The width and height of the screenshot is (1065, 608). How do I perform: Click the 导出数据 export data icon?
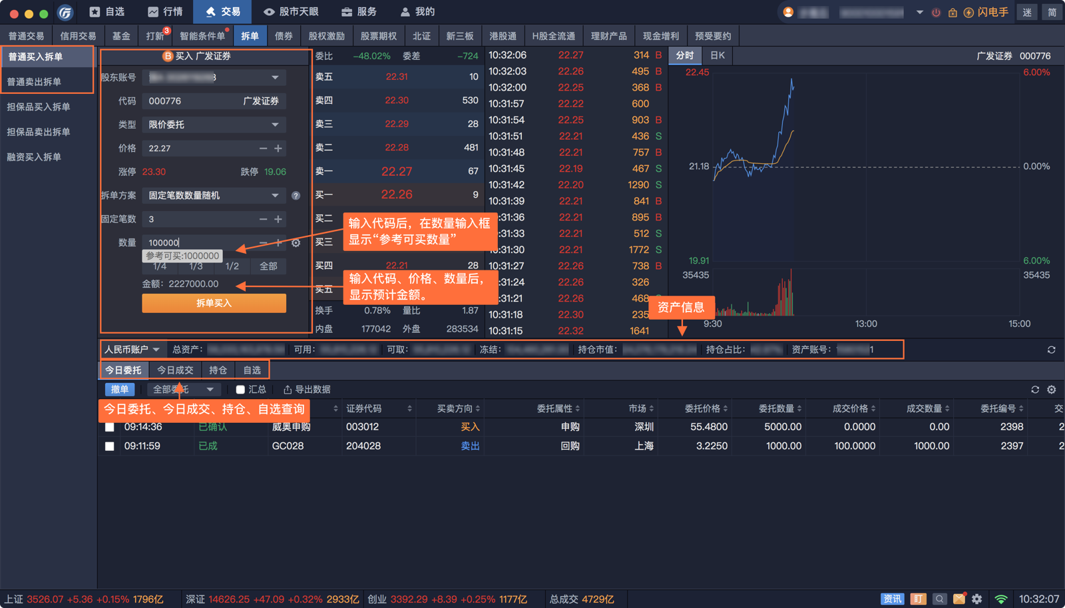coord(288,390)
